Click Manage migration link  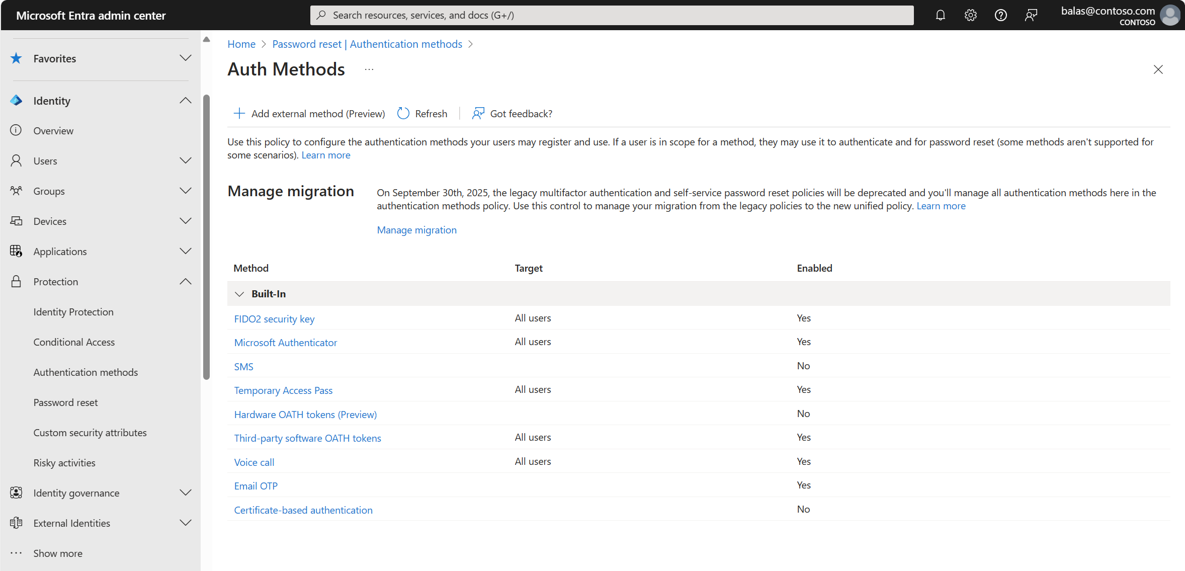[416, 229]
